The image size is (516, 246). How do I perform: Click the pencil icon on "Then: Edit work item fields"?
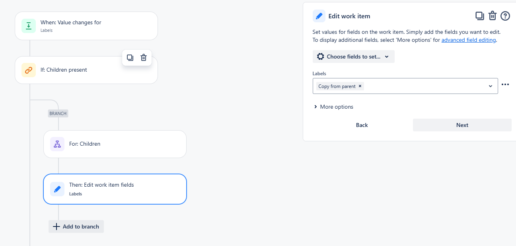[x=57, y=189]
